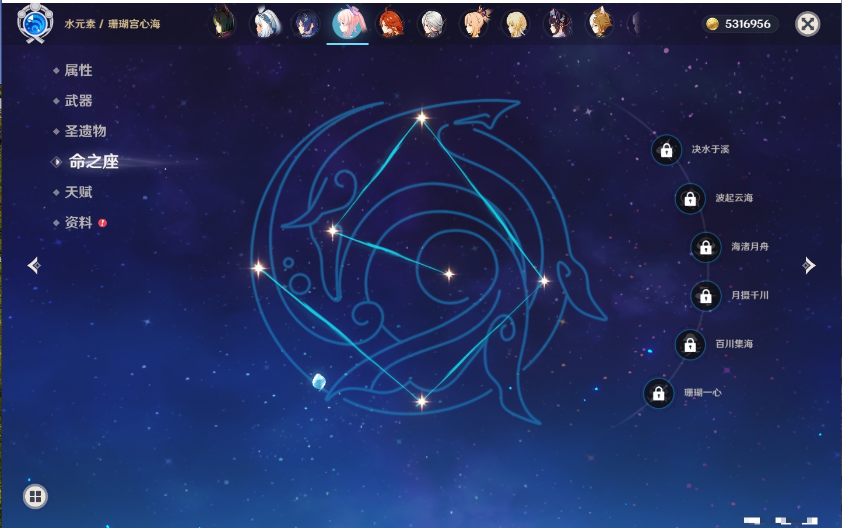
Task: Select locked constellation node 百川集海
Action: [x=690, y=344]
